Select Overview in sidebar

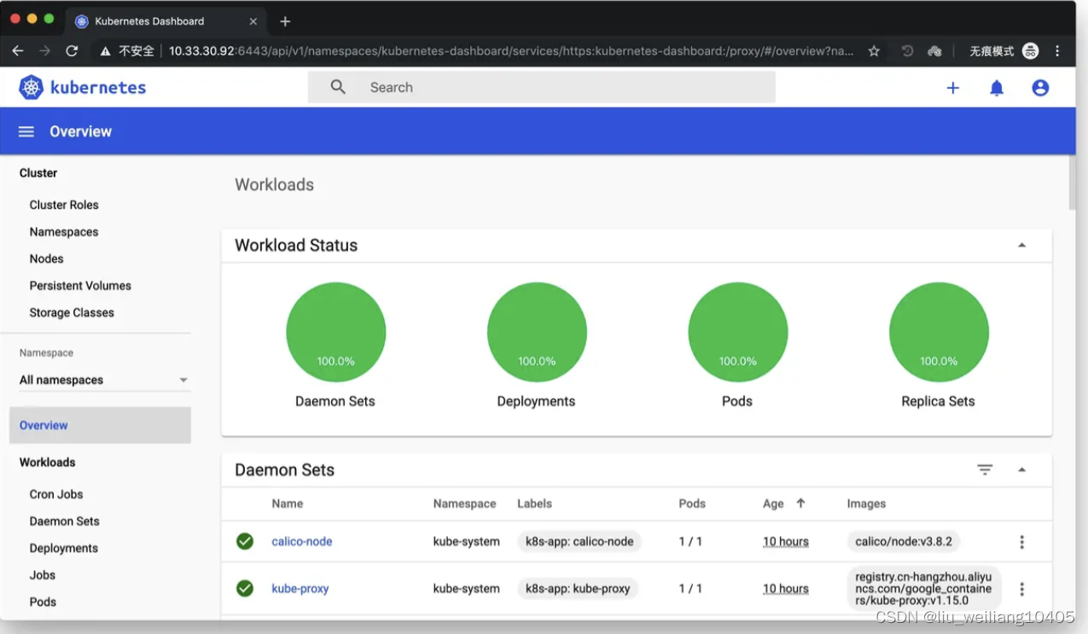100,425
